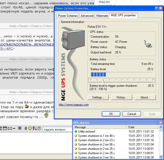Click the envelope mail icon in editor toolbar

pyautogui.click(x=10, y=128)
